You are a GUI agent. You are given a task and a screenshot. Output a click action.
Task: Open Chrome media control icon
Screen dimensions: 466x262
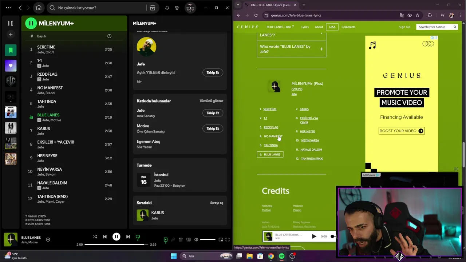click(x=442, y=15)
